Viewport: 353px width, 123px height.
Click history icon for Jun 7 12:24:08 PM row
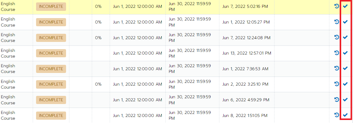point(337,37)
